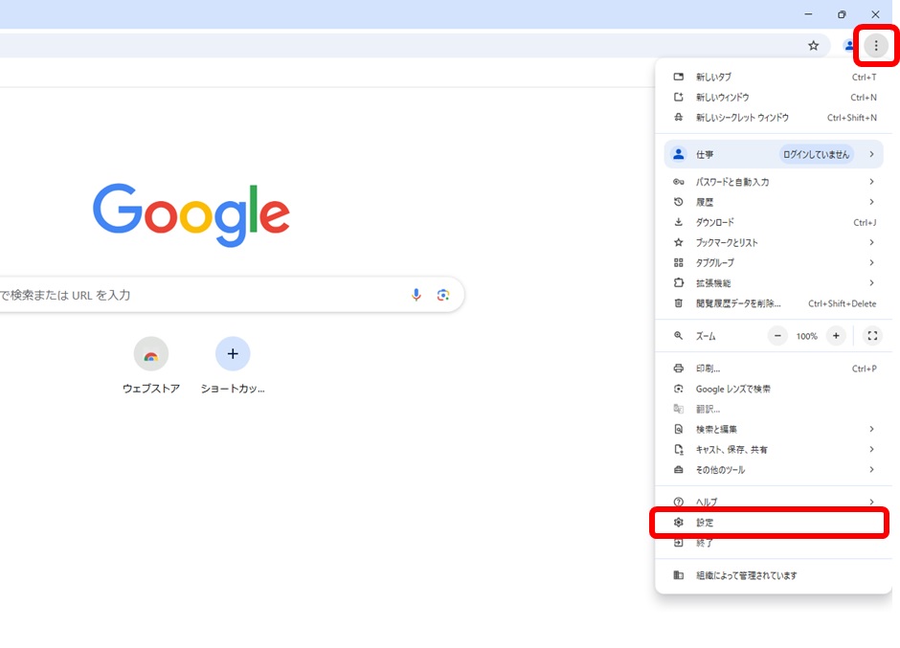
Task: Click the printer icon next to 印刷
Action: [x=680, y=369]
